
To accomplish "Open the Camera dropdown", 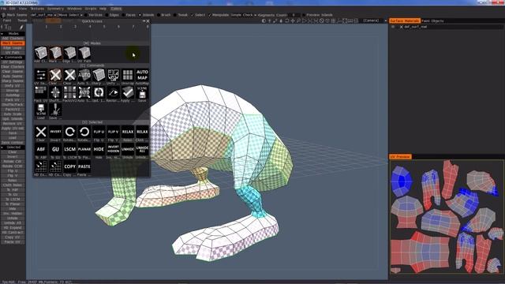I will [x=374, y=21].
